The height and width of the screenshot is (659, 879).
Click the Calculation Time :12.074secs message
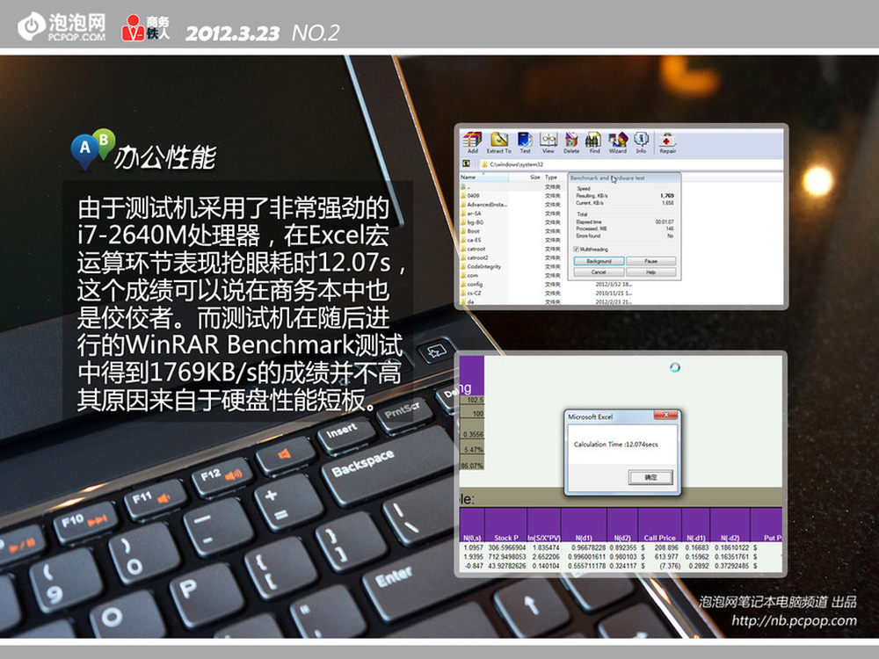click(x=615, y=445)
